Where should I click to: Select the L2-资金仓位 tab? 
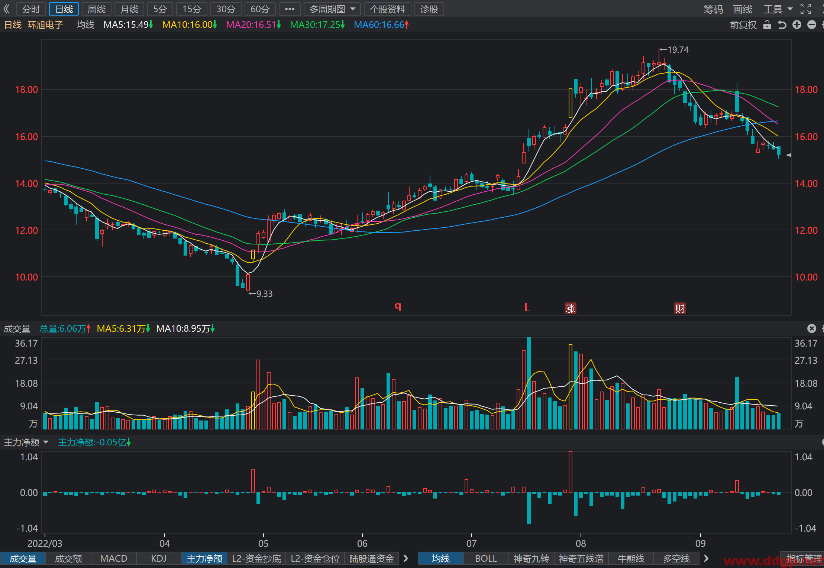[x=315, y=559]
